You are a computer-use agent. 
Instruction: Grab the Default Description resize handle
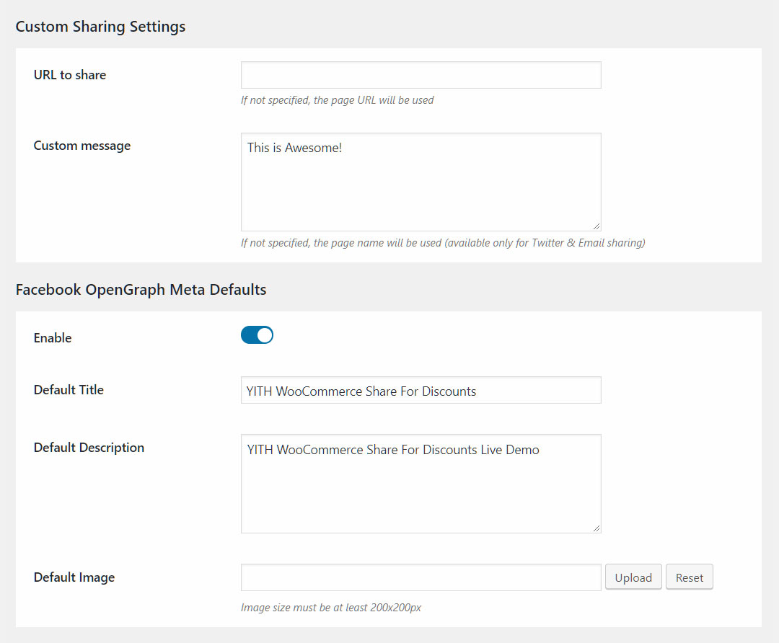point(597,528)
